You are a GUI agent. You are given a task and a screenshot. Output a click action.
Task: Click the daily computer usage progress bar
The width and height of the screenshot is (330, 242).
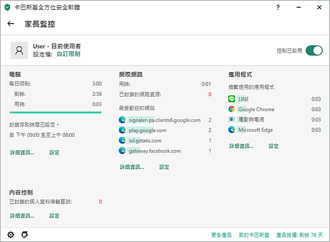(x=56, y=113)
